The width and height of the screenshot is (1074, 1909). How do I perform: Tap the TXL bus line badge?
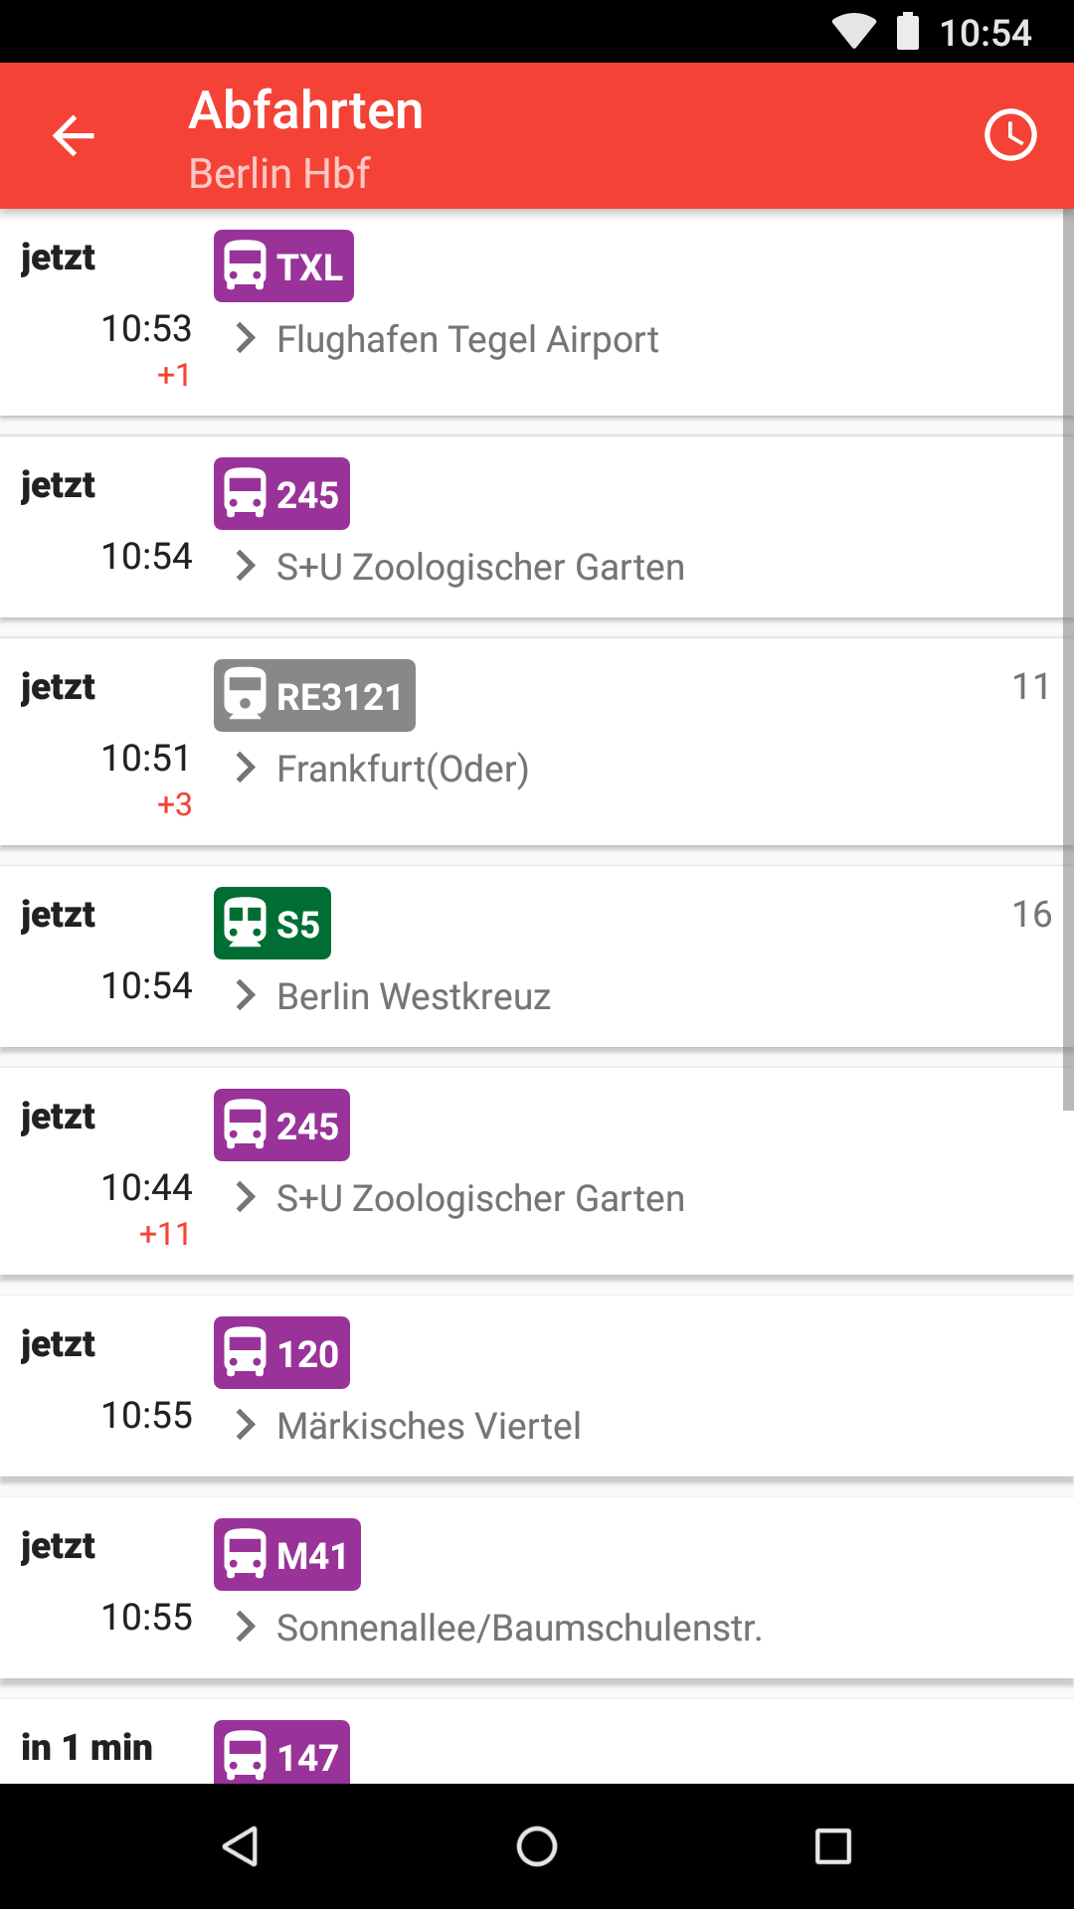click(x=283, y=266)
